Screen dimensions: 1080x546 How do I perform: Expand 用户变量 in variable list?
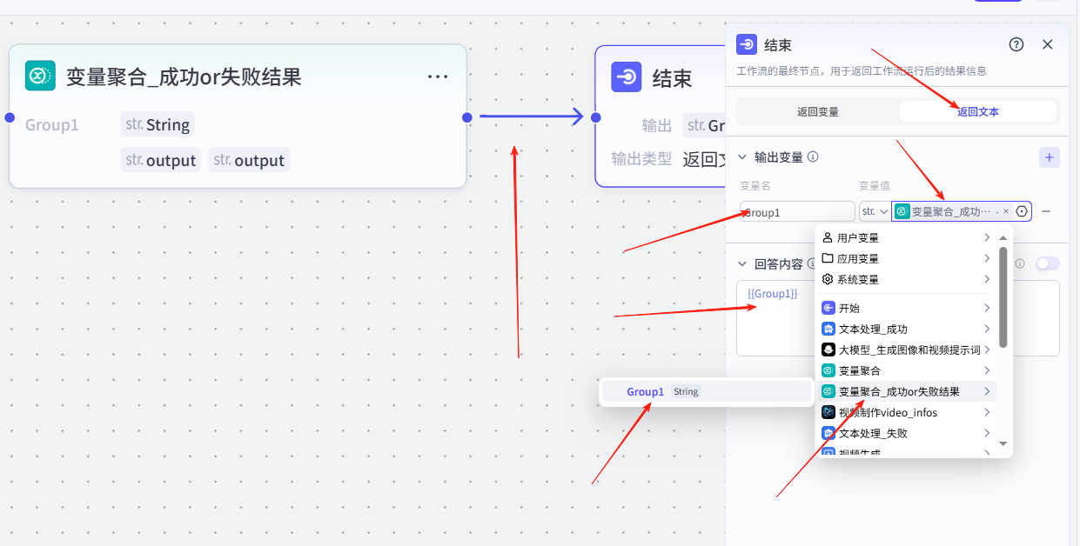(x=905, y=237)
